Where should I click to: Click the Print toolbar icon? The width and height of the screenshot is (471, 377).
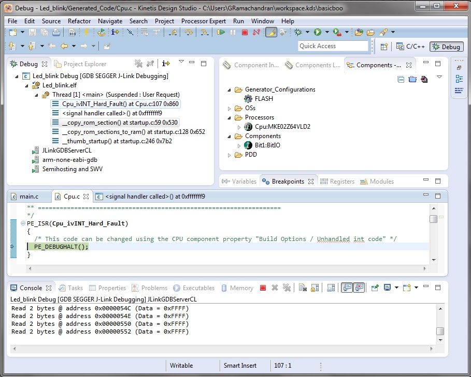[56, 32]
